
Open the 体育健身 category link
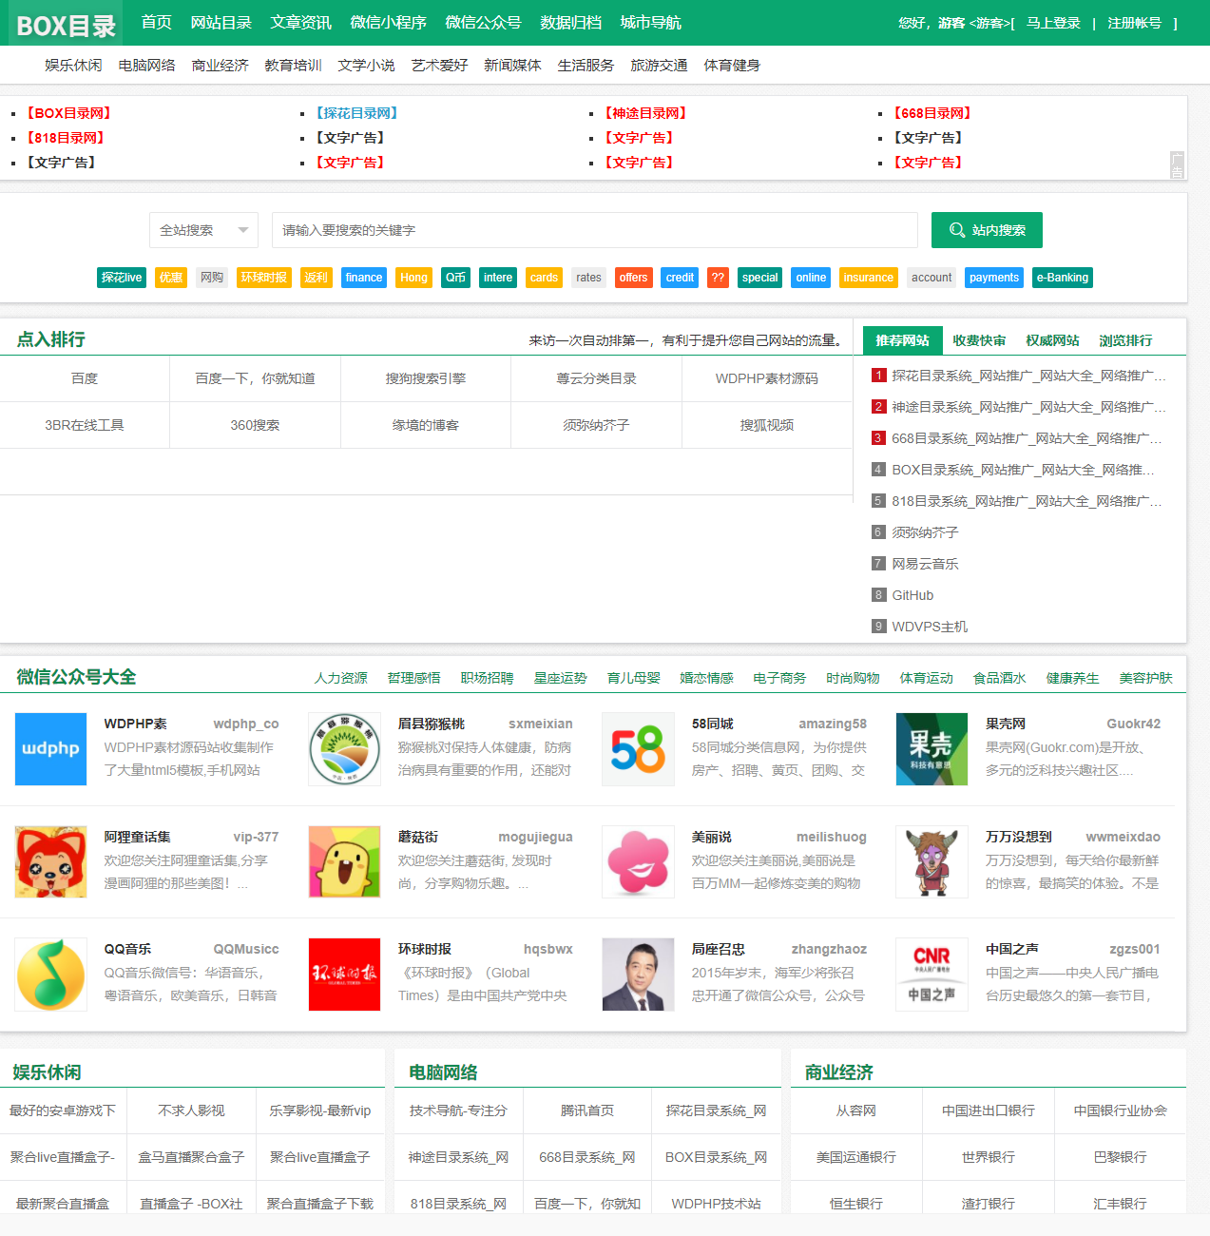(732, 65)
